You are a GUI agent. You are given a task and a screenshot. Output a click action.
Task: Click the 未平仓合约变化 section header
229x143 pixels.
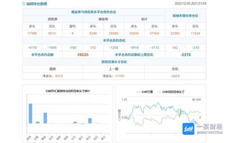point(114,40)
